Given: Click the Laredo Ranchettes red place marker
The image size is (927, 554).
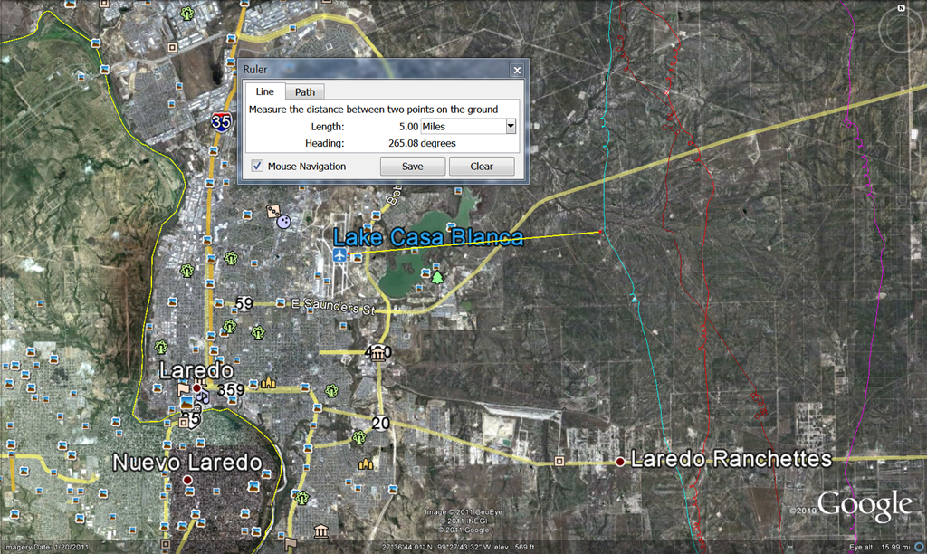Looking at the screenshot, I should pyautogui.click(x=620, y=462).
